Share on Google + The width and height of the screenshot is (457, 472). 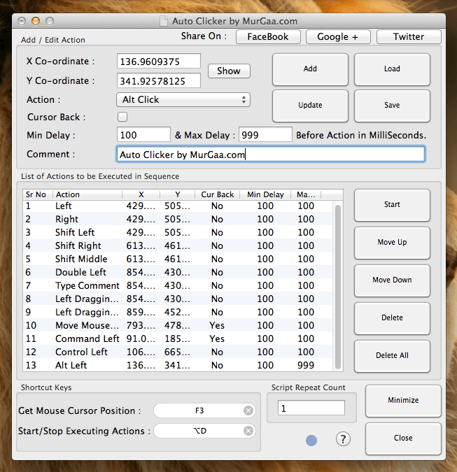click(338, 37)
